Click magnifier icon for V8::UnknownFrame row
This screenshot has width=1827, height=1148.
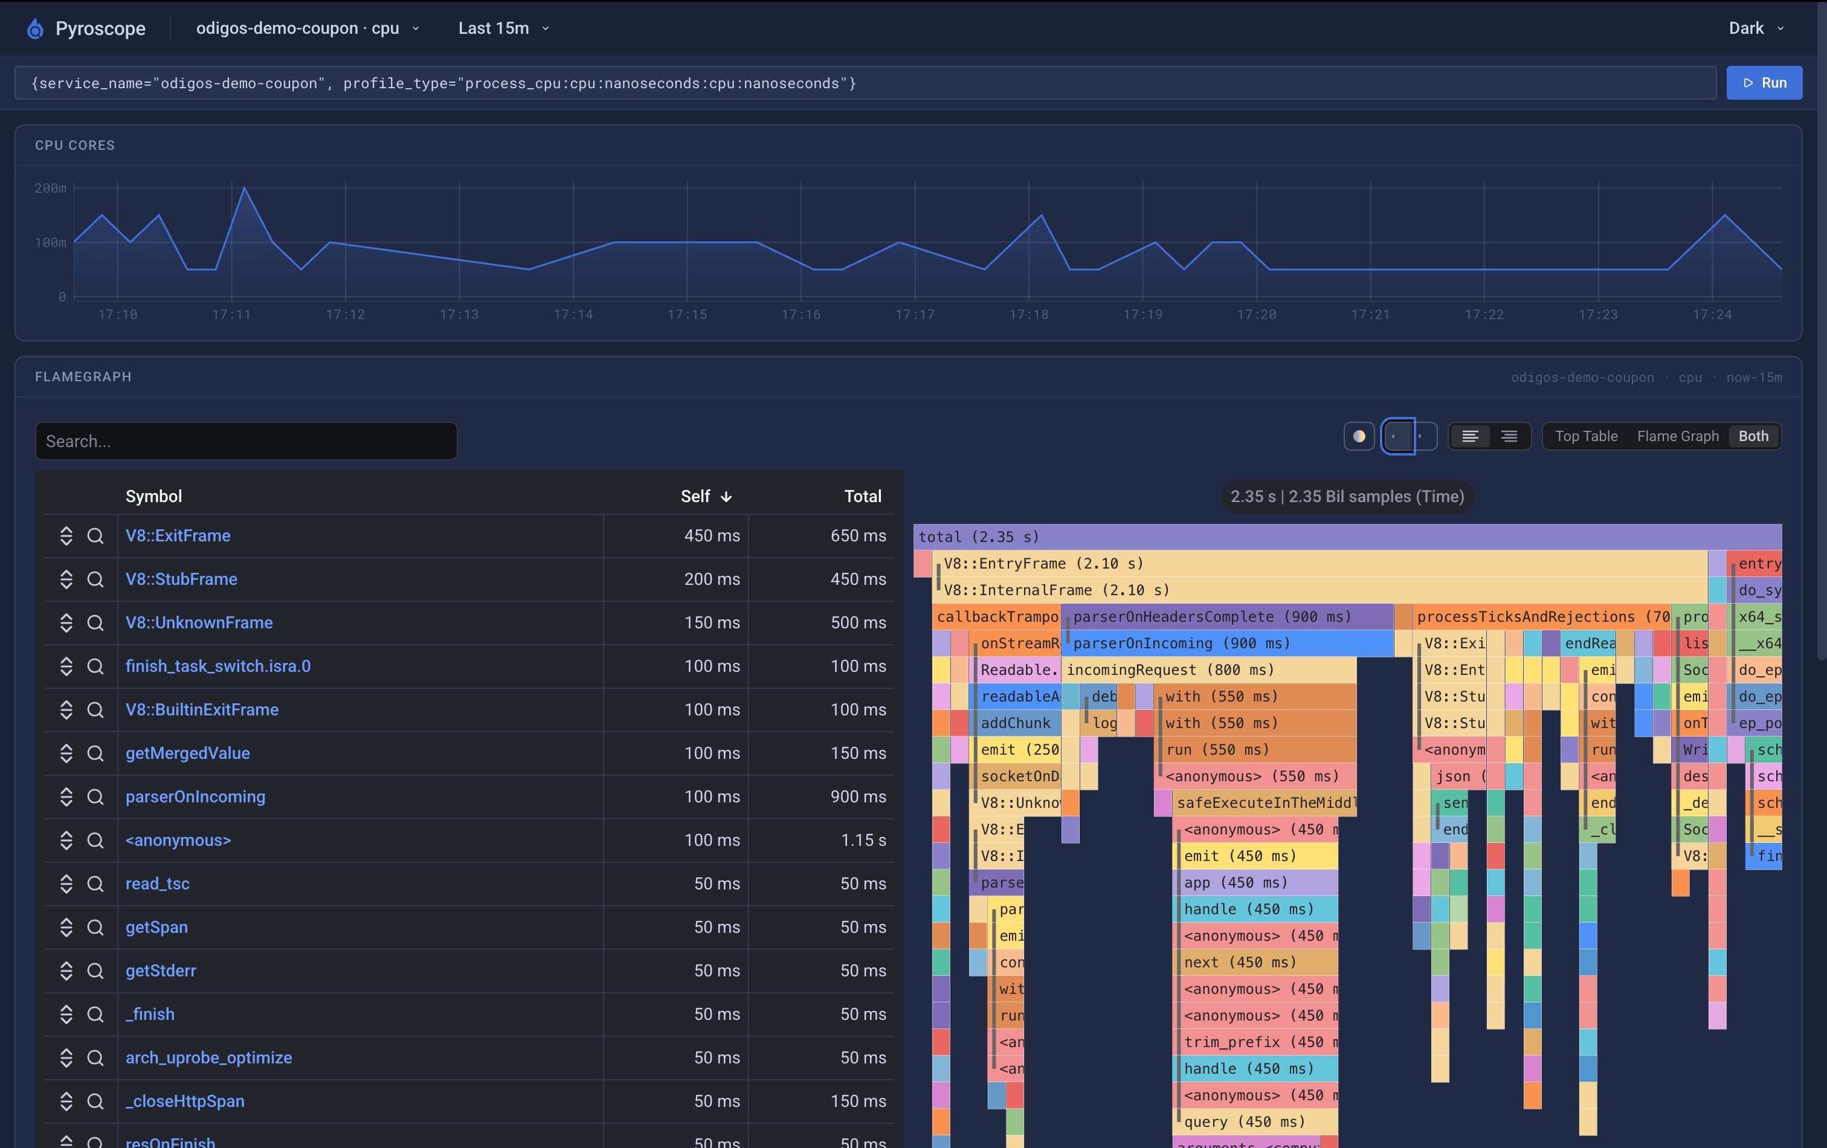[95, 623]
